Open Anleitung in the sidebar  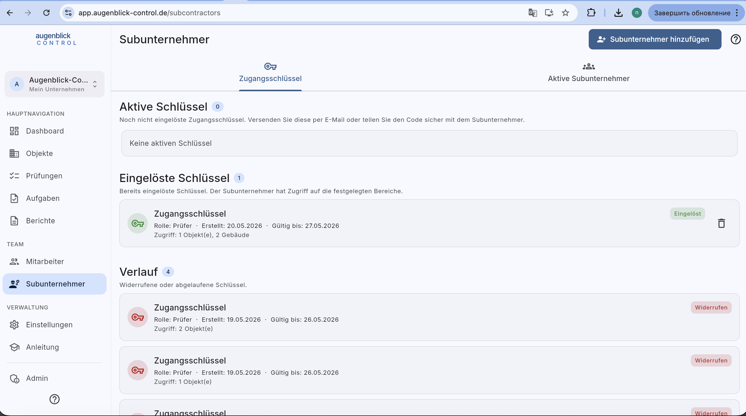click(55, 347)
